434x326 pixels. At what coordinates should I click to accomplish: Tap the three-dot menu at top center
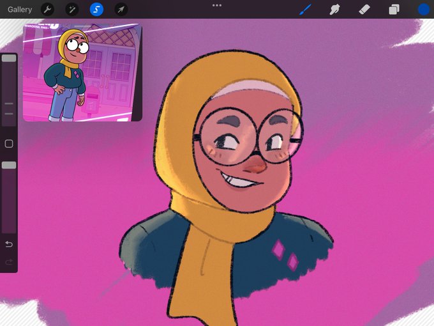(x=217, y=5)
